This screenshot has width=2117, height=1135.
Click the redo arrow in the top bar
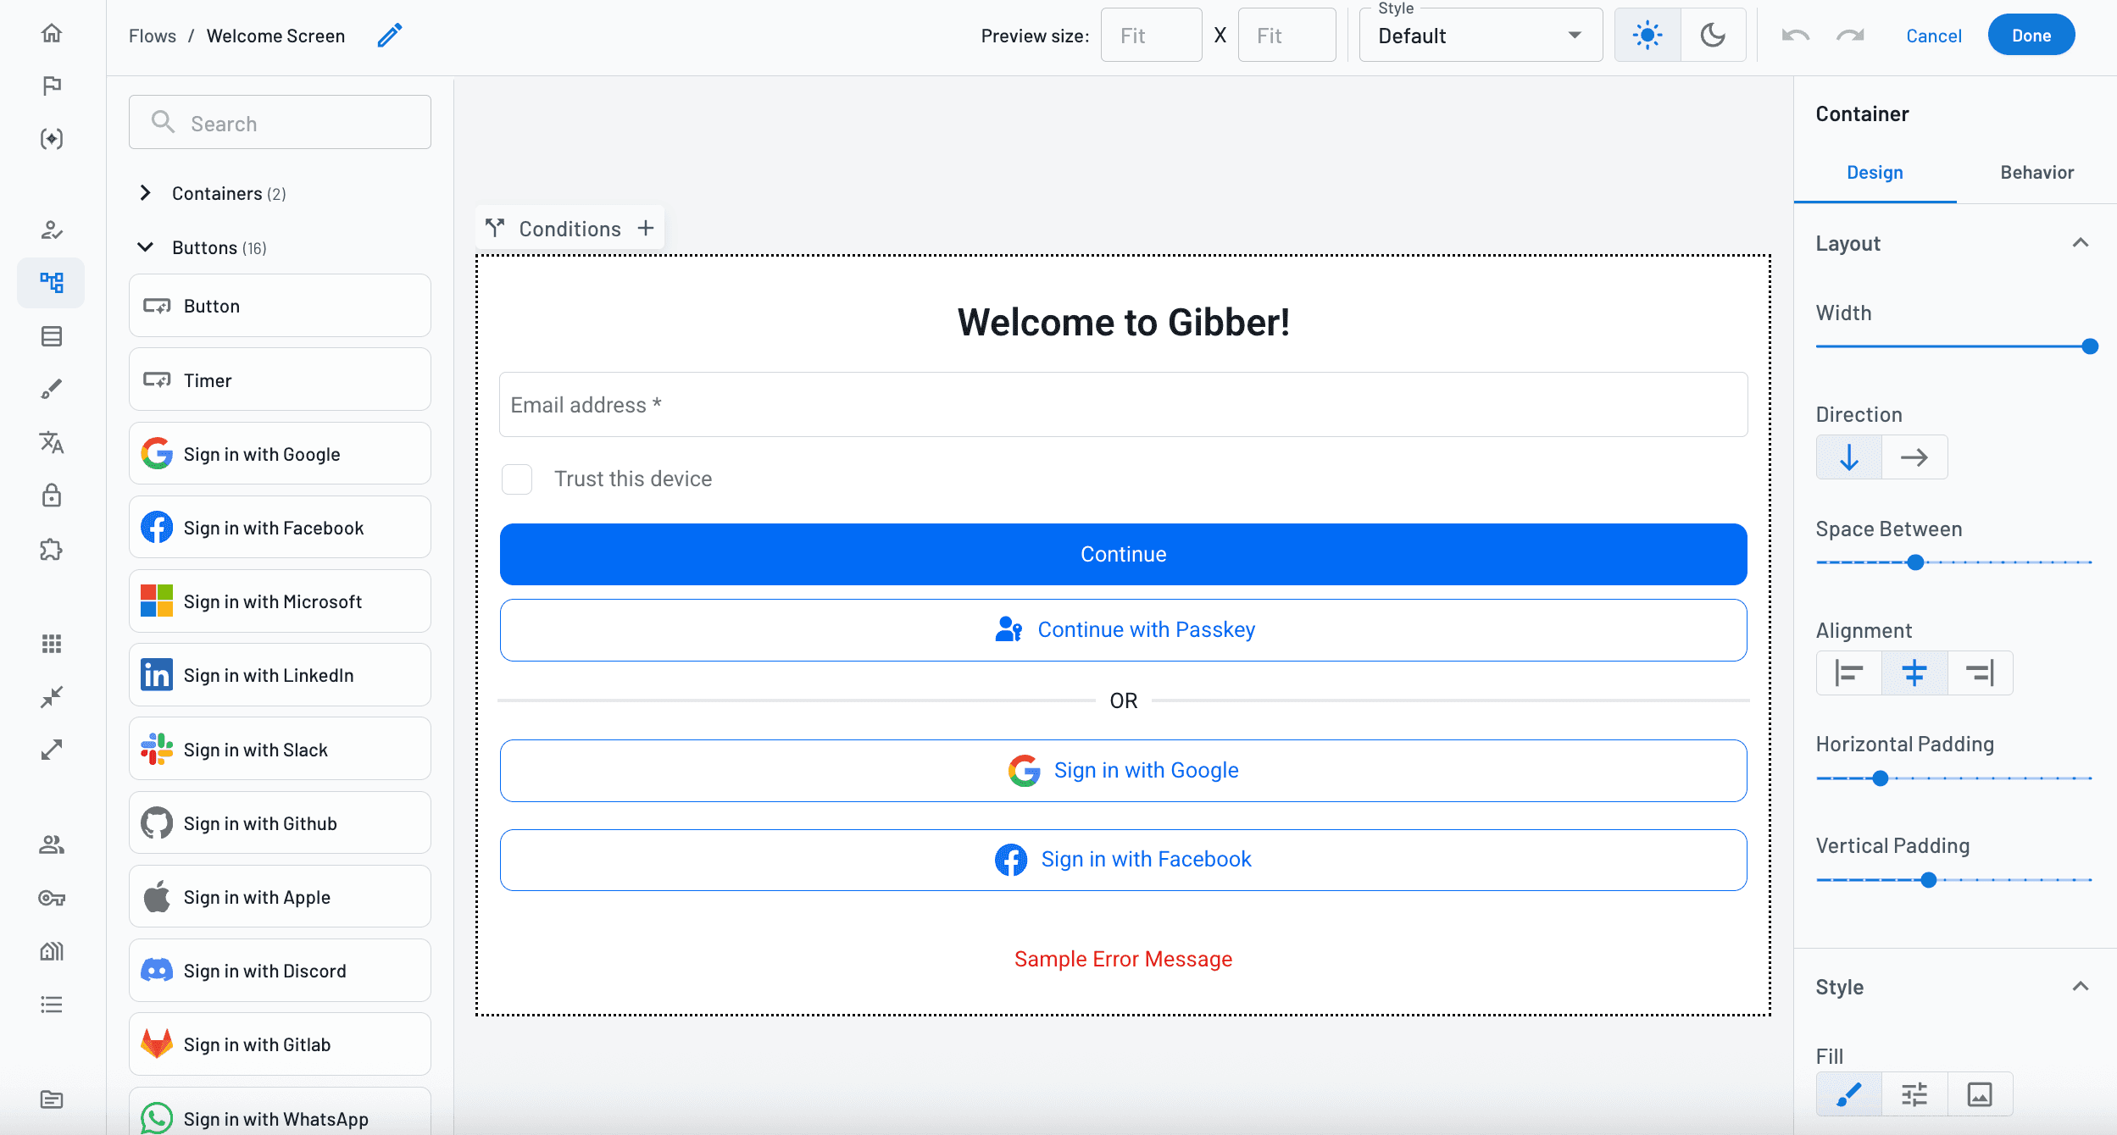pos(1851,36)
